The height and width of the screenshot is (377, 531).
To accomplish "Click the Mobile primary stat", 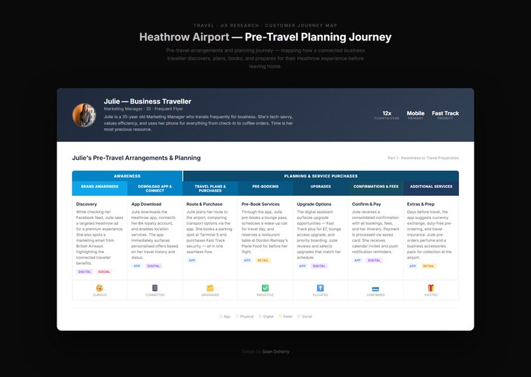I will [416, 115].
